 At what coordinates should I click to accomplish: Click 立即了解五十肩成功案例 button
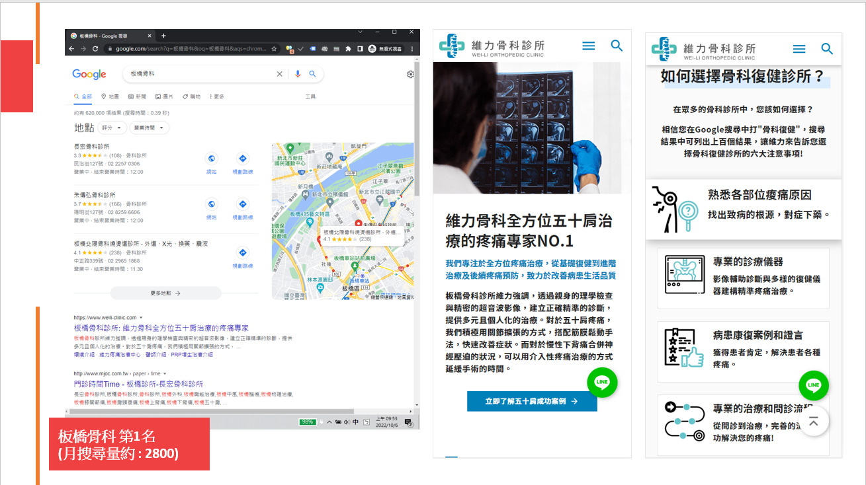(x=532, y=401)
